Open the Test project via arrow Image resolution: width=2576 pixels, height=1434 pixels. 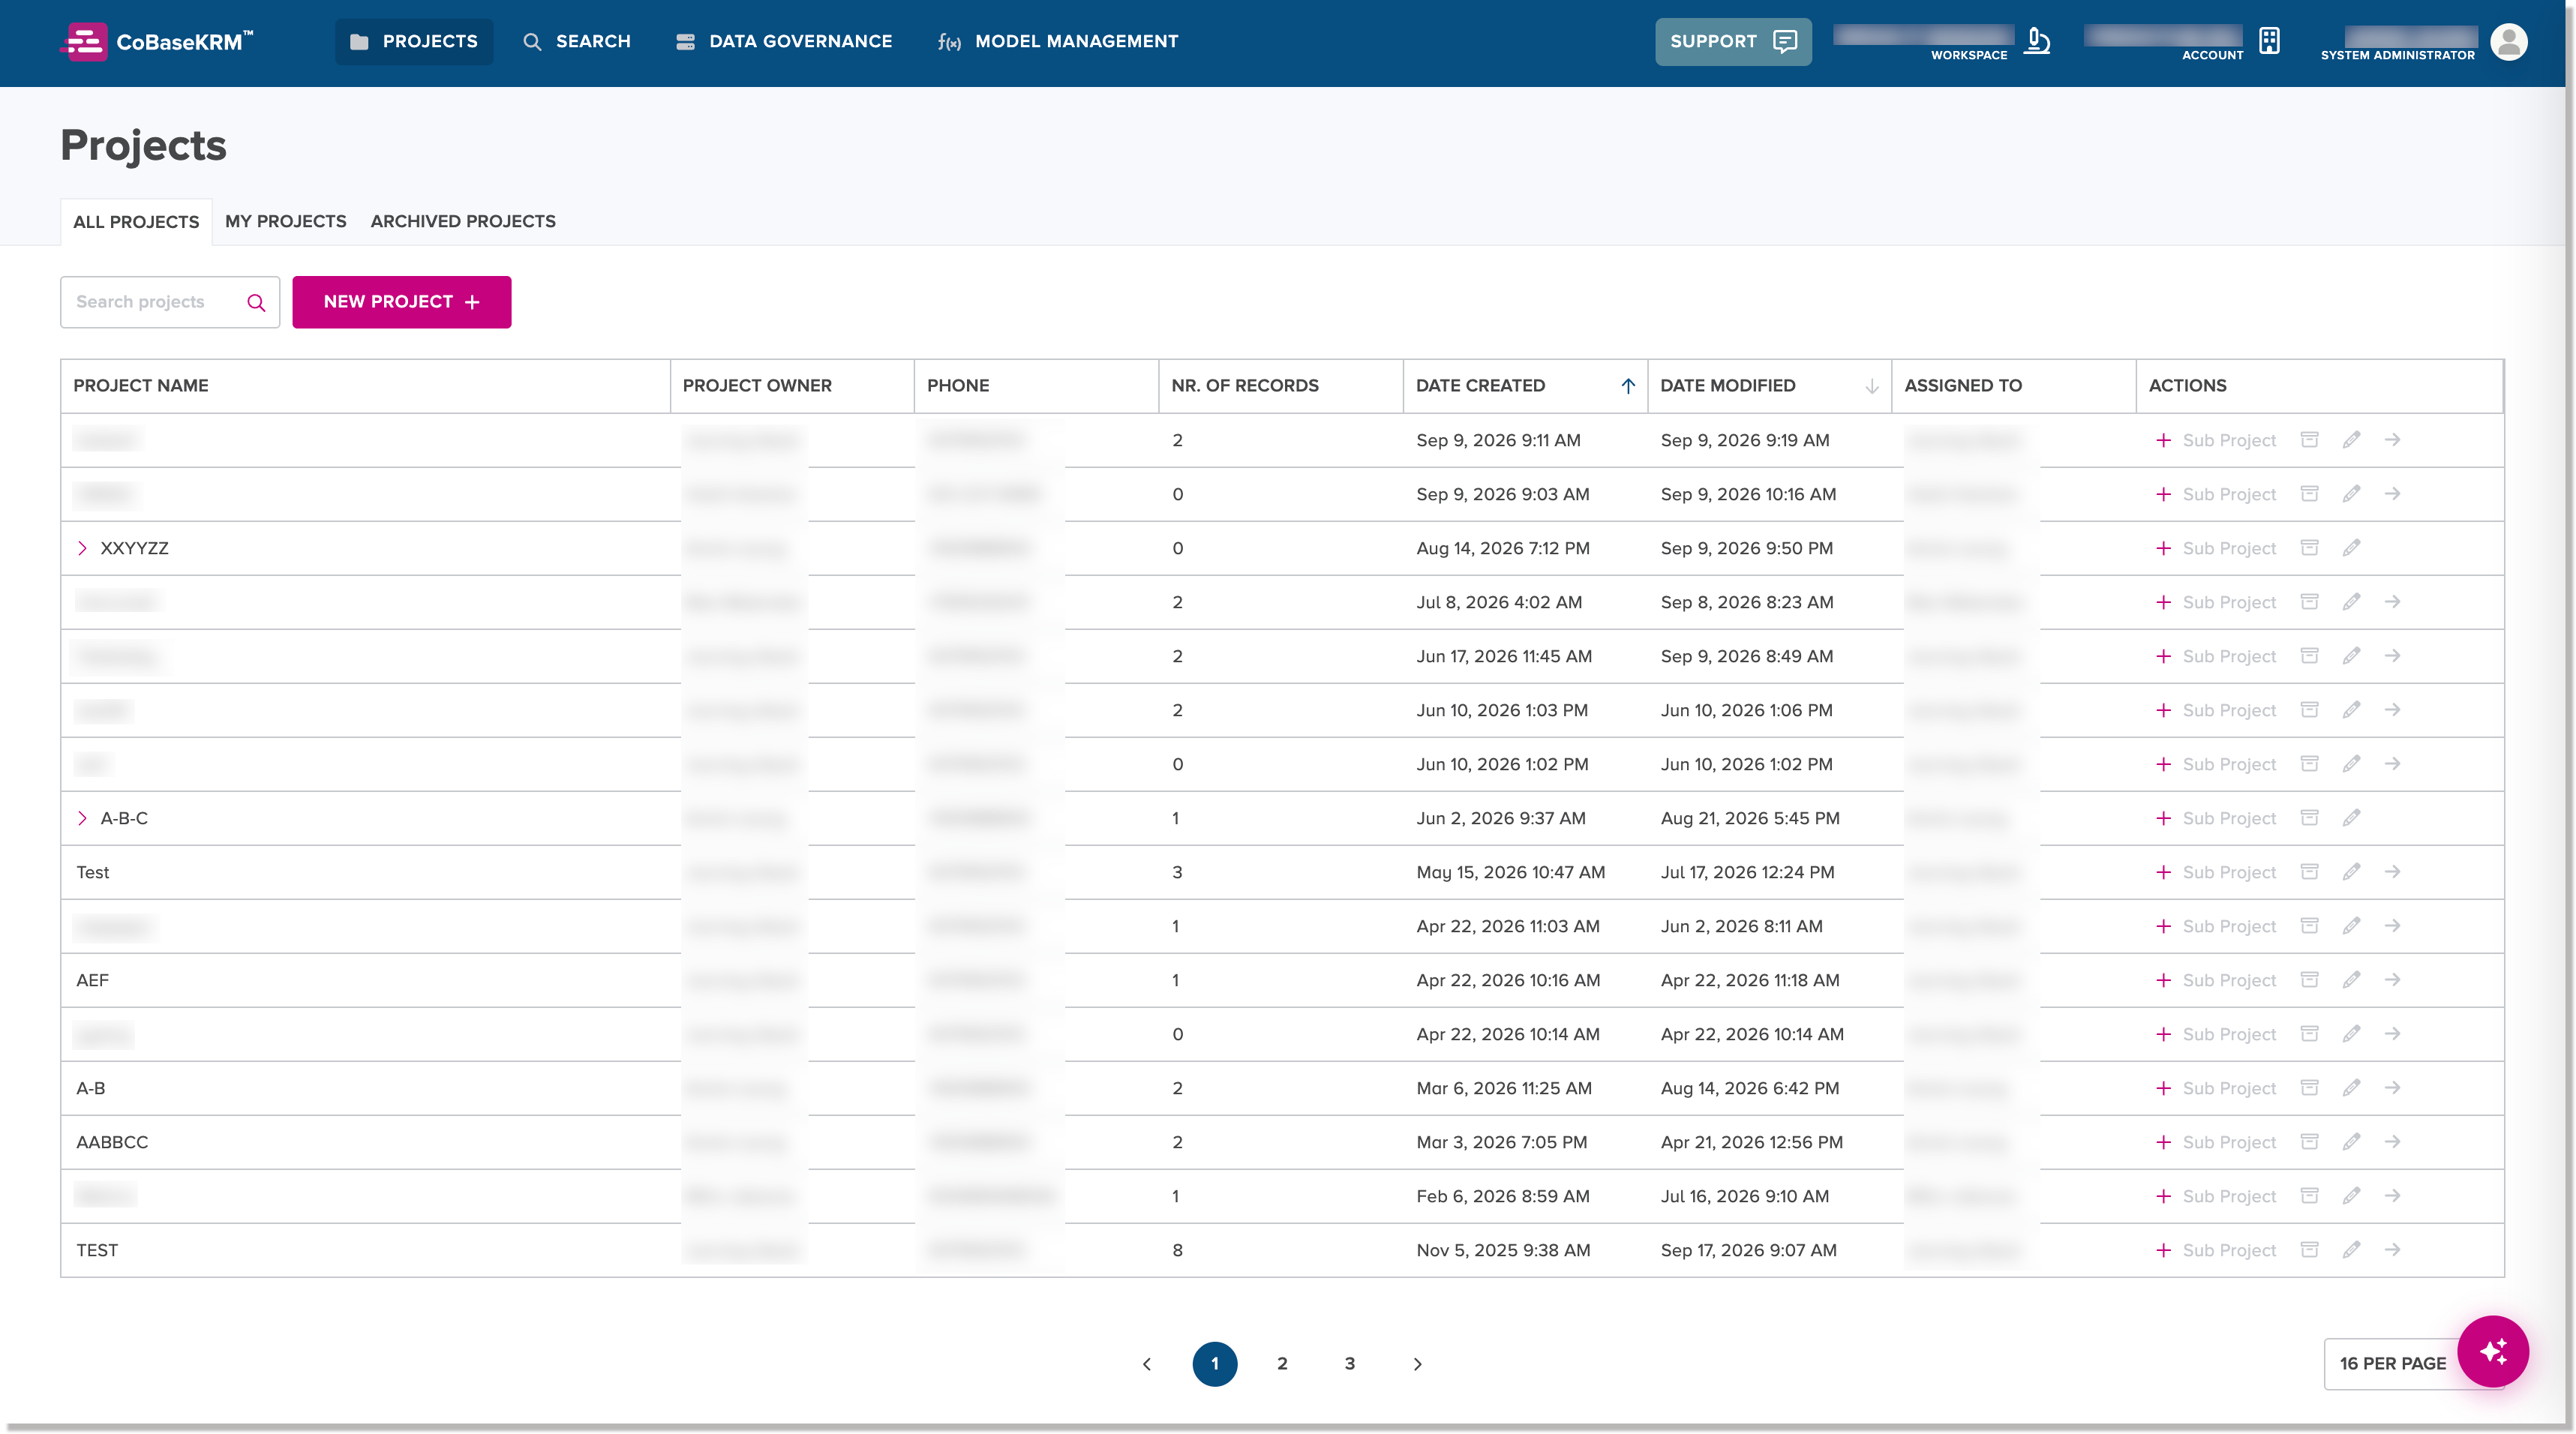[x=2392, y=872]
